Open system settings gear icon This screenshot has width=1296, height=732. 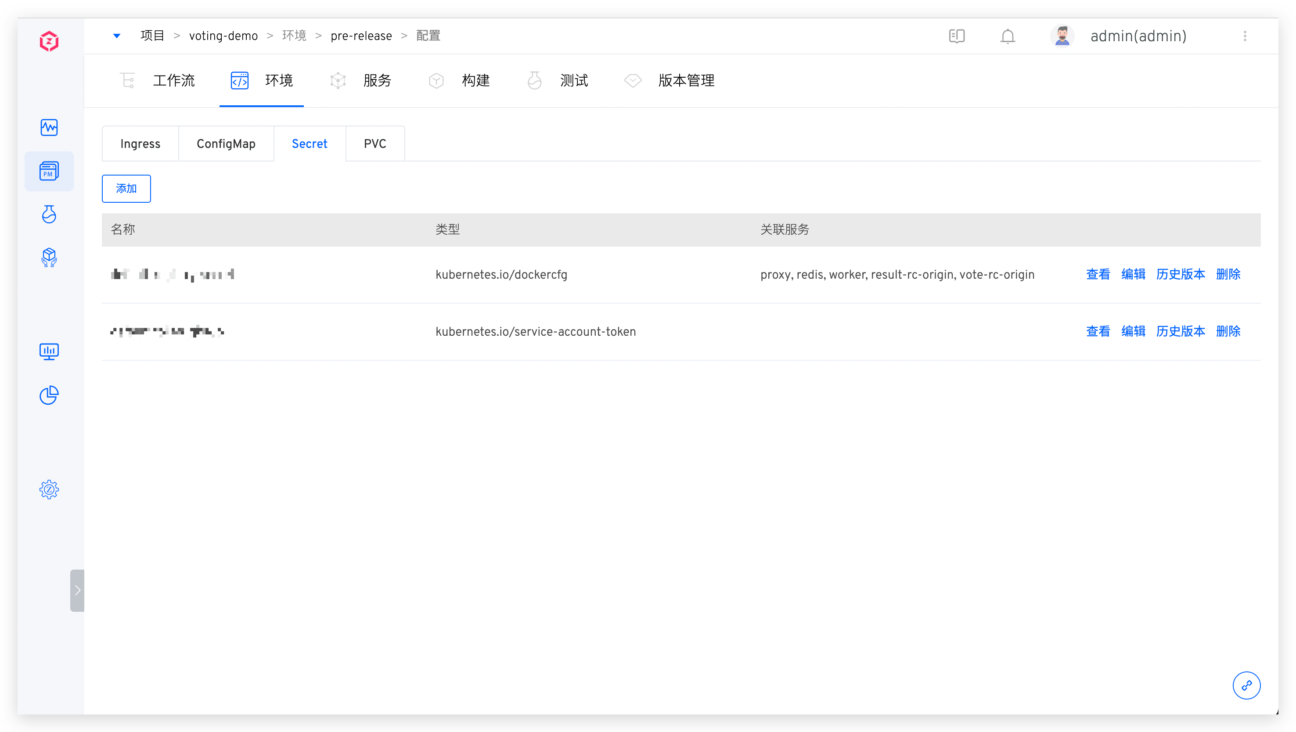coord(49,489)
